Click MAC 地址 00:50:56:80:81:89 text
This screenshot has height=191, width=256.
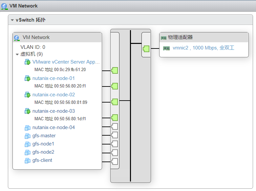[x=61, y=102]
